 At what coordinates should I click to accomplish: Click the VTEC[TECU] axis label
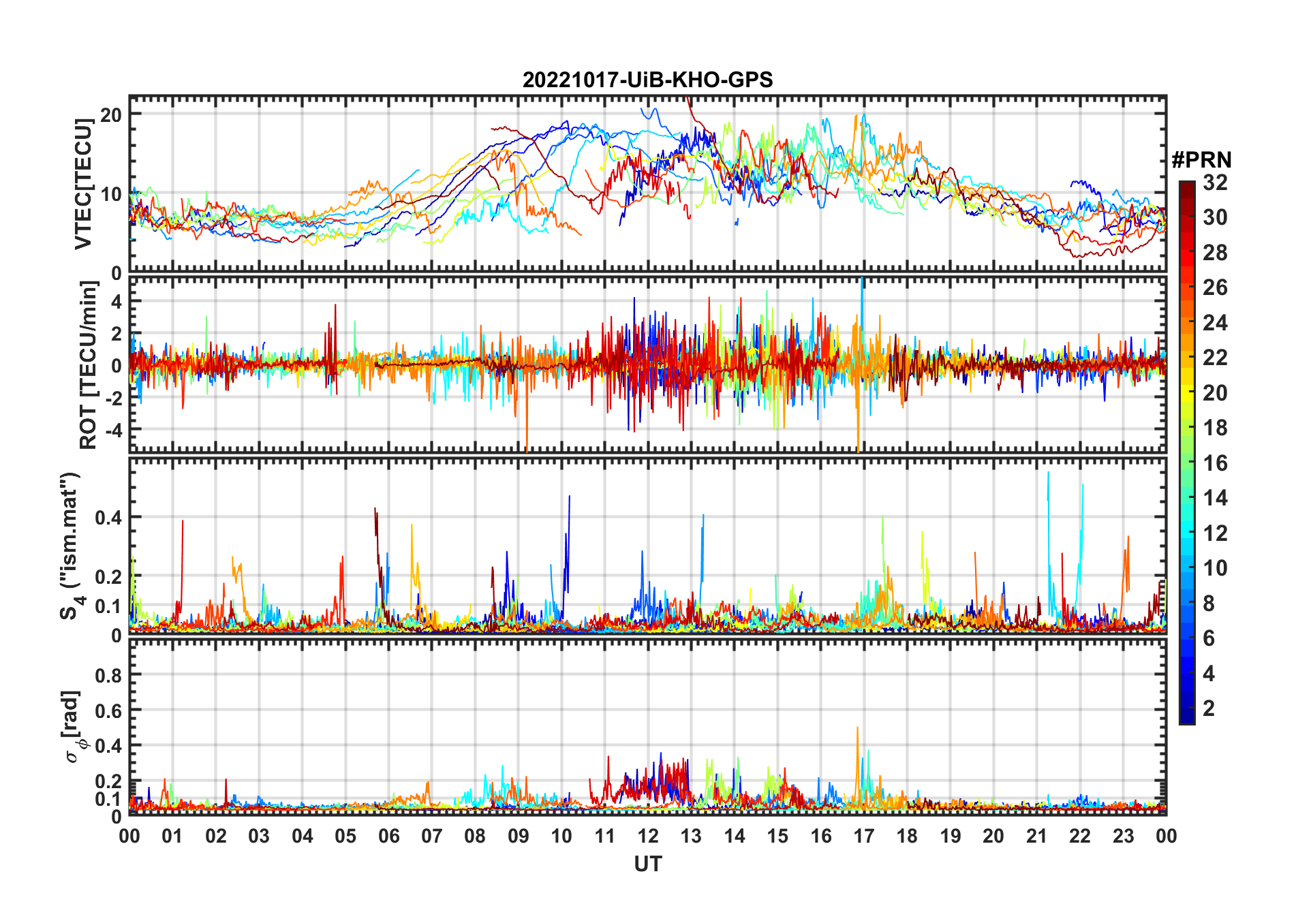coord(83,185)
